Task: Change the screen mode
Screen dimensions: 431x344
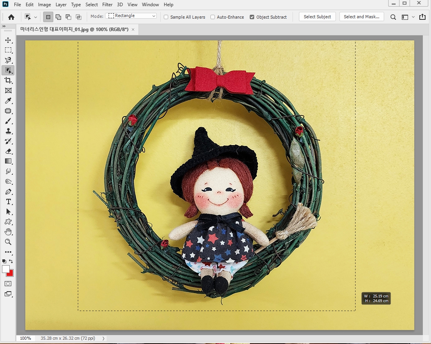Action: 8,294
